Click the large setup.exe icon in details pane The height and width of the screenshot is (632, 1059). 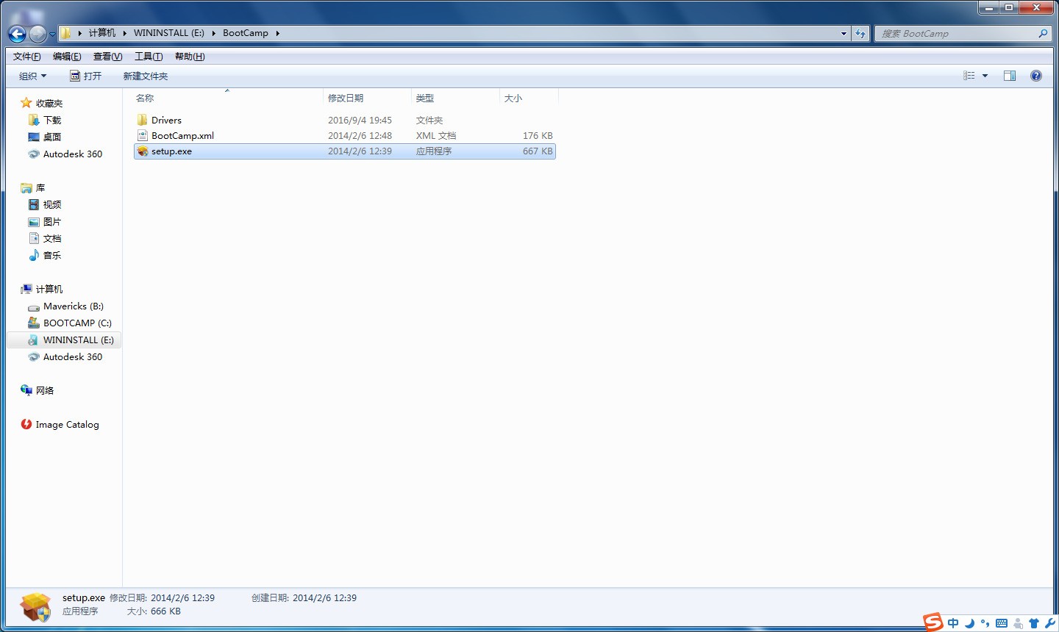tap(35, 607)
